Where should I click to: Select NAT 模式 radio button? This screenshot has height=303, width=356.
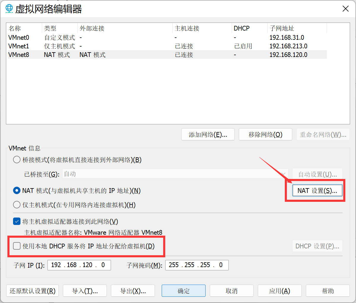17,191
